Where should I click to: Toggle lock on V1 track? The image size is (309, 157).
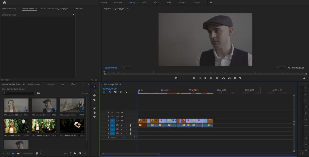click(x=108, y=121)
